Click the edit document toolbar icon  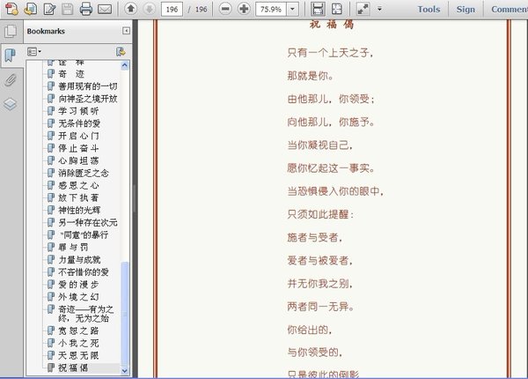[x=50, y=9]
